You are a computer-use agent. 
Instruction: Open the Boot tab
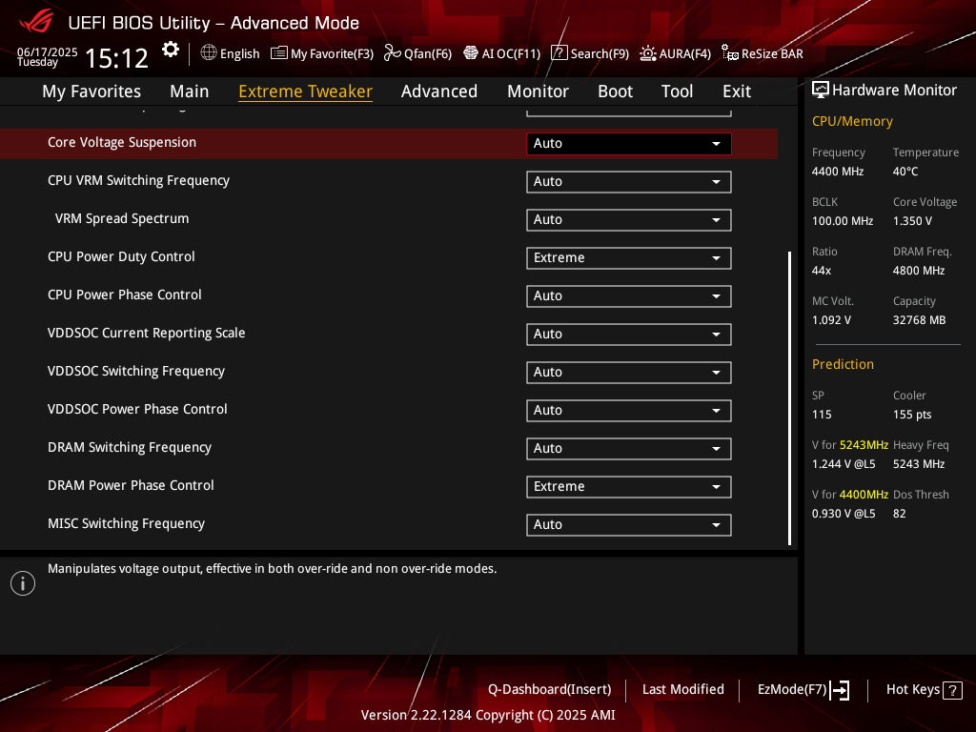click(615, 91)
